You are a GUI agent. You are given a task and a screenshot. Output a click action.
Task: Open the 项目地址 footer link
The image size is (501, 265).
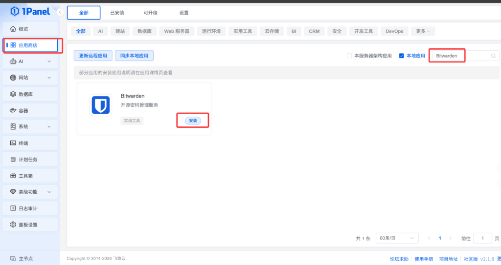[448, 259]
